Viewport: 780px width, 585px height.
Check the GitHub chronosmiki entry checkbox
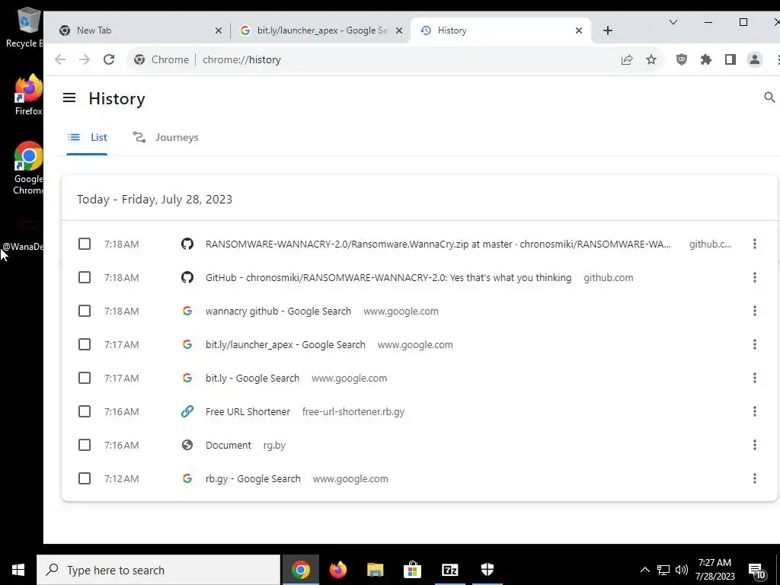(x=85, y=277)
